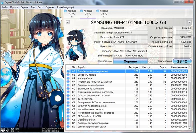Click status circle of attribute 0A
This screenshot has width=196, height=133.
coord(68,82)
